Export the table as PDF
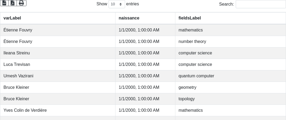Viewport: 286px width, 120px height. pos(13,3)
